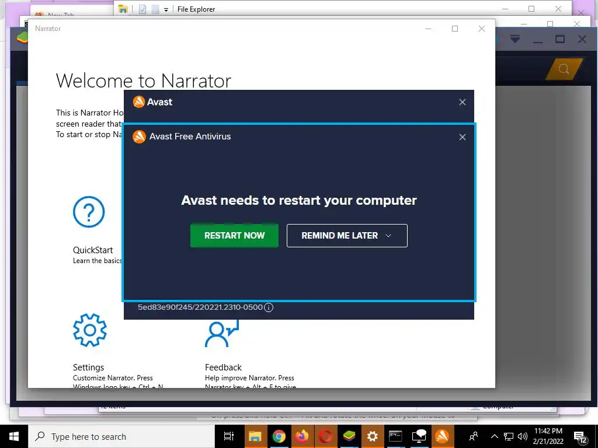Close the rear Avast window
The image size is (598, 448).
pyautogui.click(x=463, y=102)
